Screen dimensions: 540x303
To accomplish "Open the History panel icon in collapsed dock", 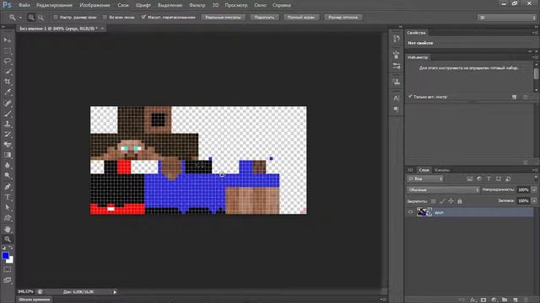I will tap(397, 39).
